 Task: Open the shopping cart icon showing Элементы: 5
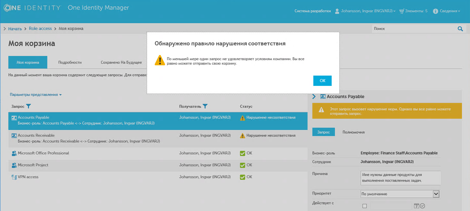402,11
